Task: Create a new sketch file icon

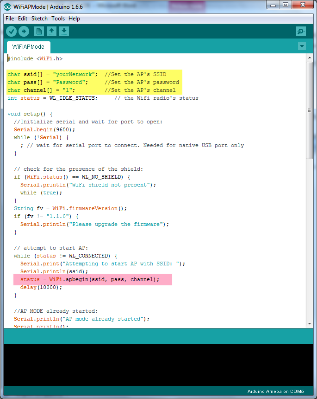Action: [39, 31]
